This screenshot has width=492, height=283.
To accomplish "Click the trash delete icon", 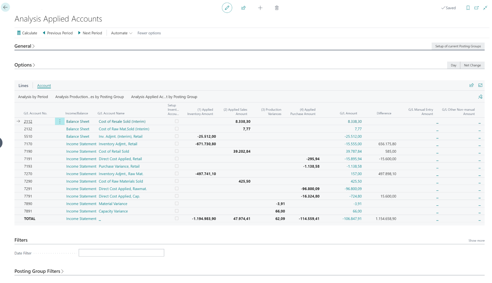I will (277, 8).
